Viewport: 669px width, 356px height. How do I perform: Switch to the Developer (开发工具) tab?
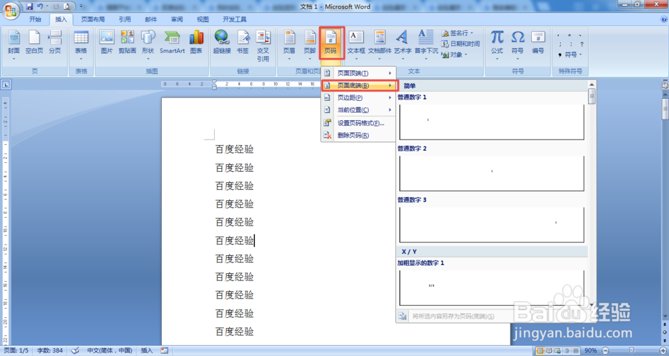pyautogui.click(x=235, y=19)
